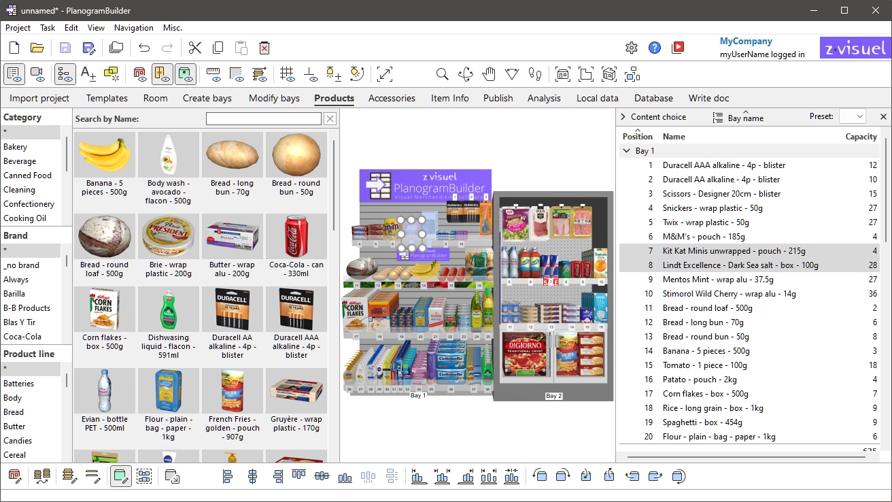Click the highlight colors yellow boxes icon
892x502 pixels.
pyautogui.click(x=112, y=73)
